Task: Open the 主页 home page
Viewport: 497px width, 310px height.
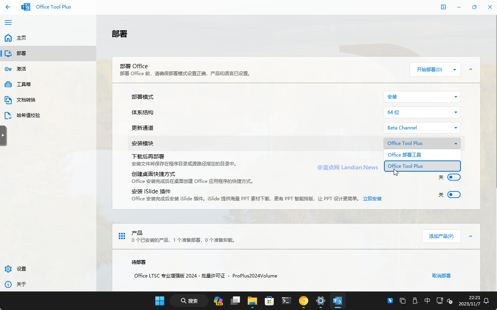Action: click(x=21, y=38)
